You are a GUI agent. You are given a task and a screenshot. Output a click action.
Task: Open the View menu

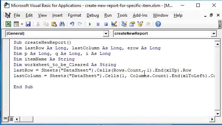pos(42,15)
